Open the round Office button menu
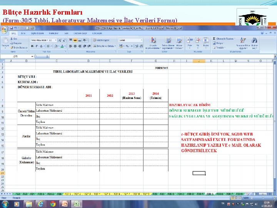 (x=4, y=30)
